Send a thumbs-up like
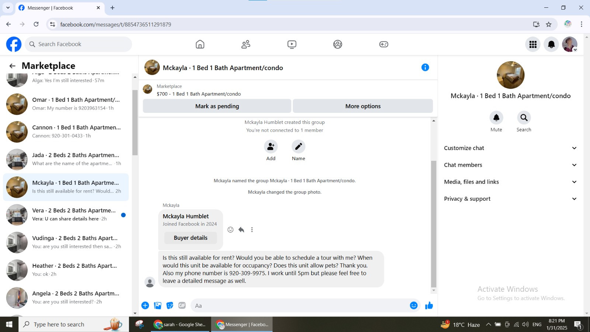This screenshot has height=332, width=590. point(429,305)
